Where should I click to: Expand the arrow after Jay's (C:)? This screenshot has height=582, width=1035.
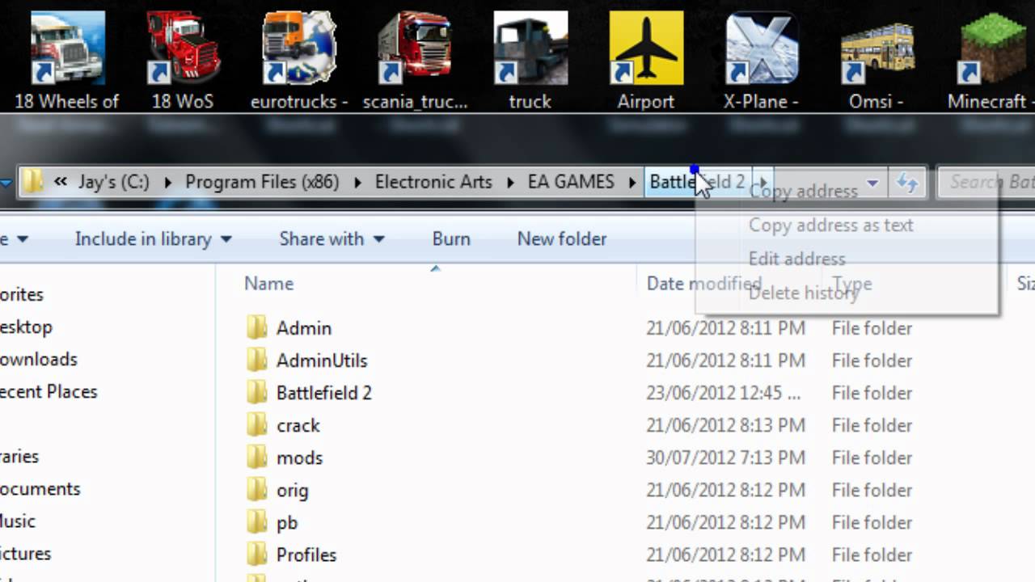[x=167, y=183]
